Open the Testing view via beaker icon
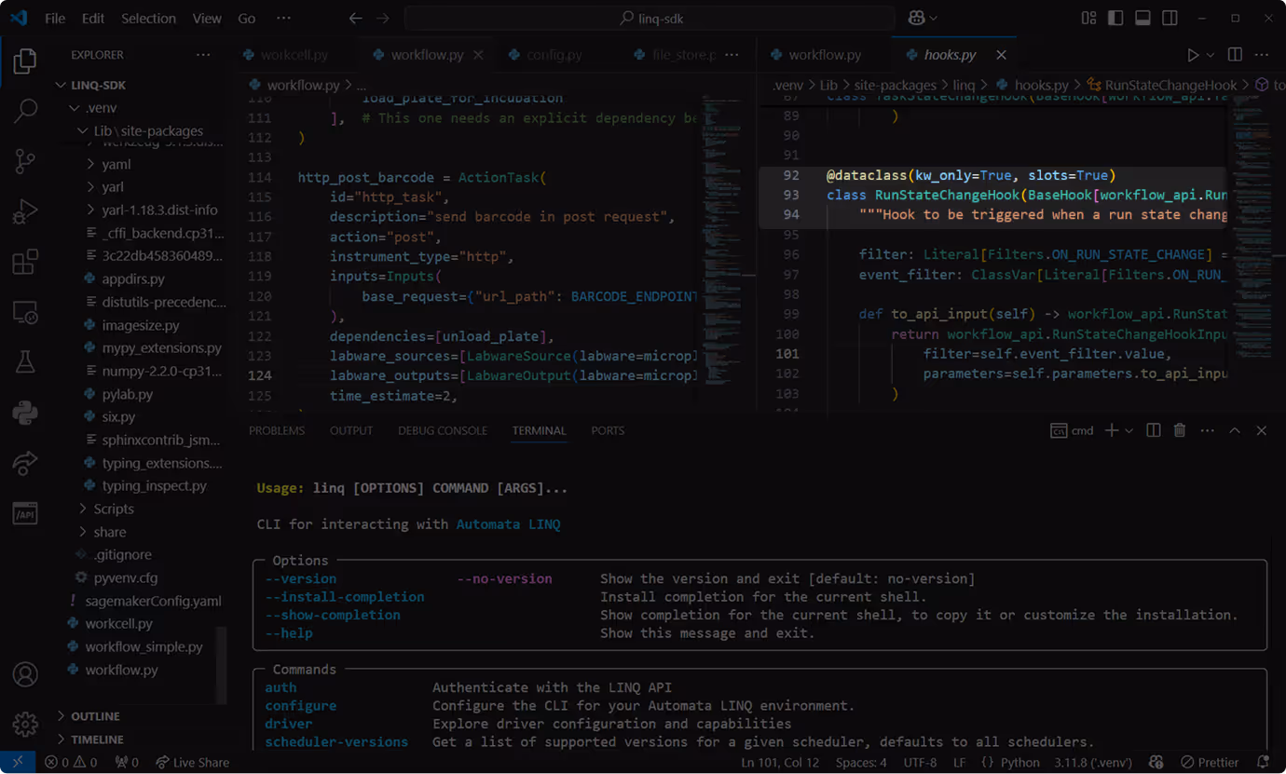 [24, 361]
